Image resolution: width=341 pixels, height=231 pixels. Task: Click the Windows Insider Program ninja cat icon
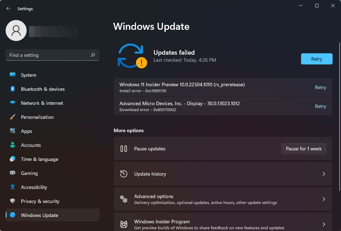tap(123, 224)
